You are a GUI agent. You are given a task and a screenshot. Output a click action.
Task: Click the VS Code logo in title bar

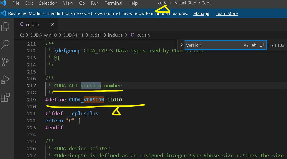3,3
